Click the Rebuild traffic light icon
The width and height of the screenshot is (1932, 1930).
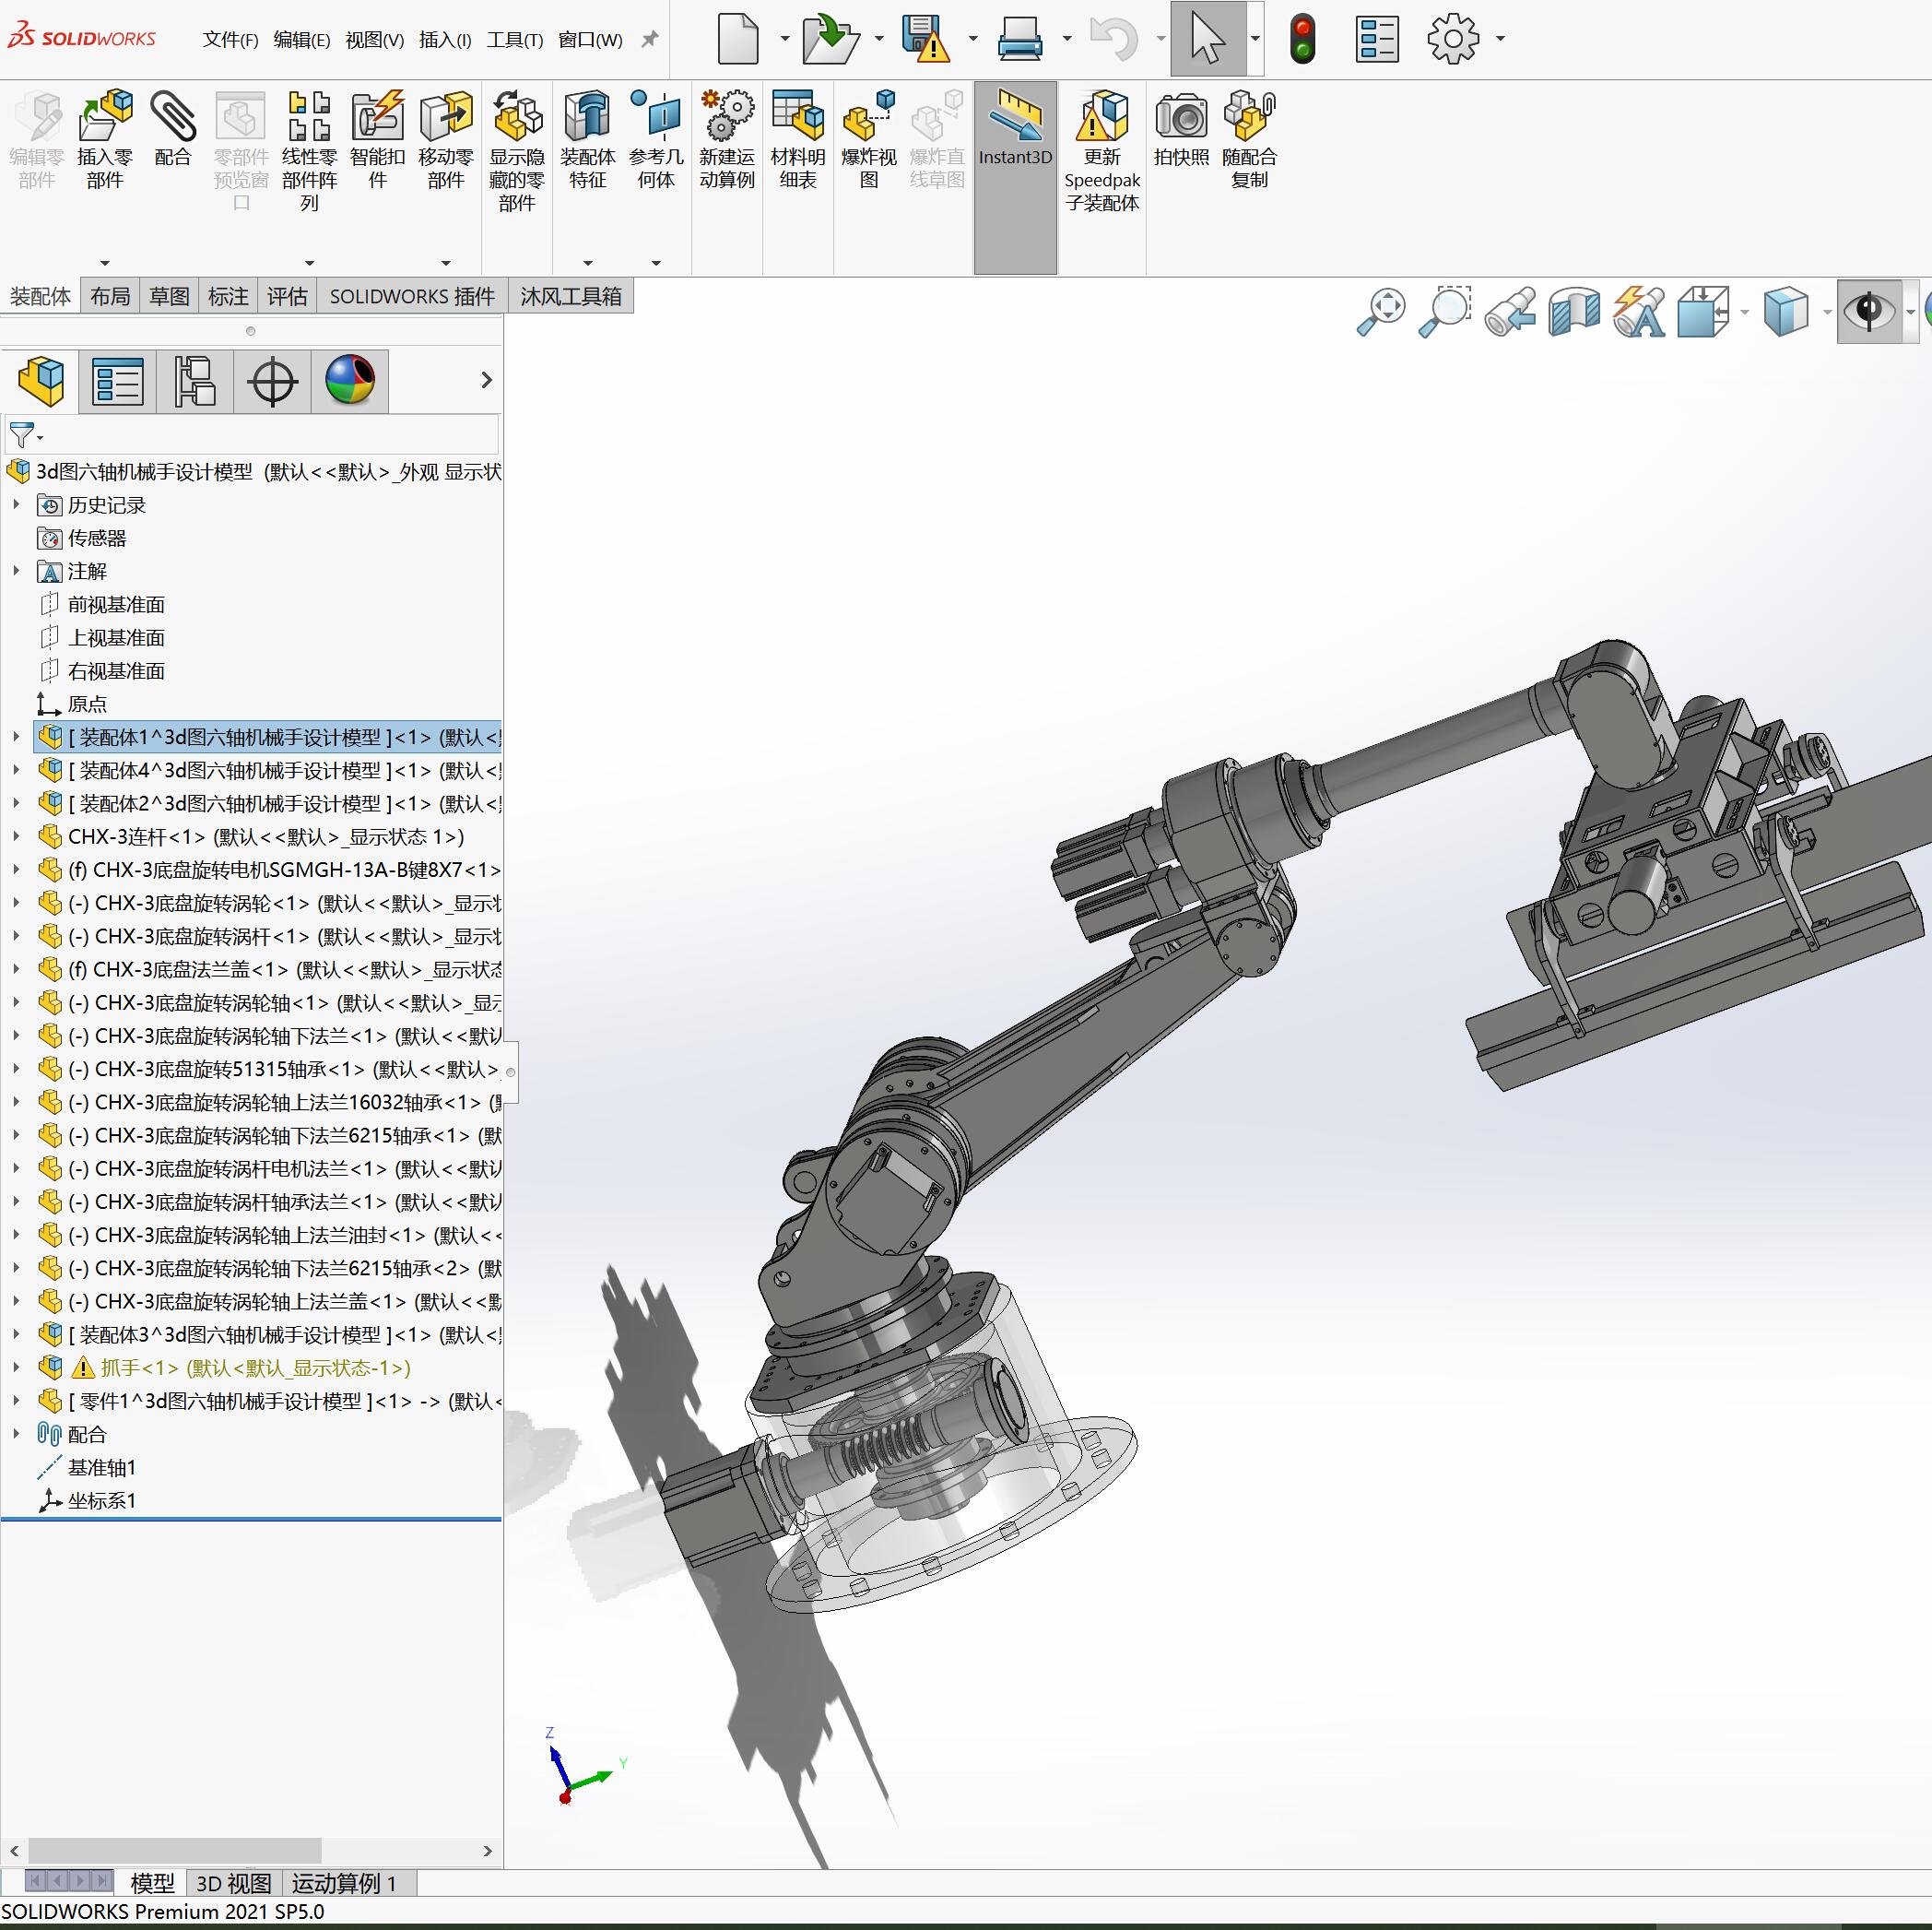pyautogui.click(x=1302, y=38)
